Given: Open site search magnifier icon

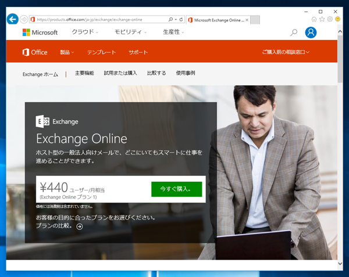Looking at the screenshot, I should (x=294, y=33).
